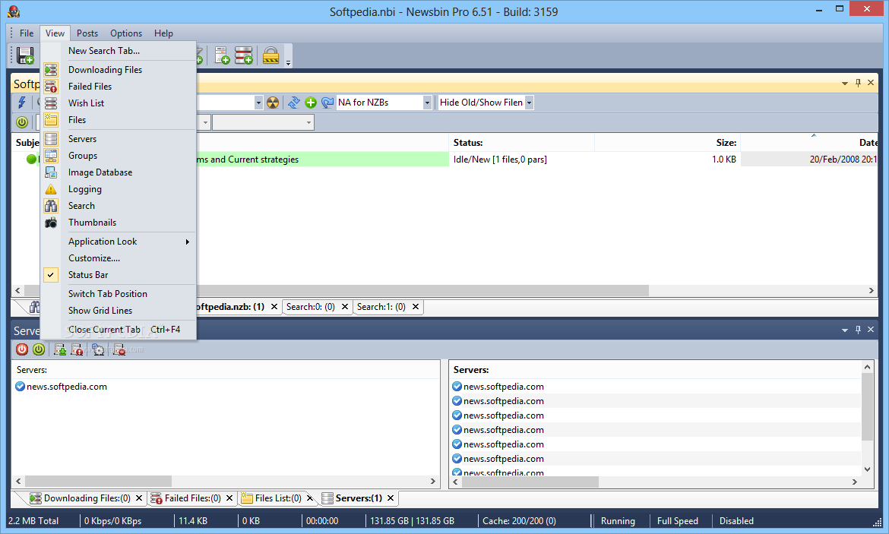This screenshot has height=534, width=889.
Task: Toggle the second news.softpedia.com check in the right list
Action: pyautogui.click(x=457, y=401)
